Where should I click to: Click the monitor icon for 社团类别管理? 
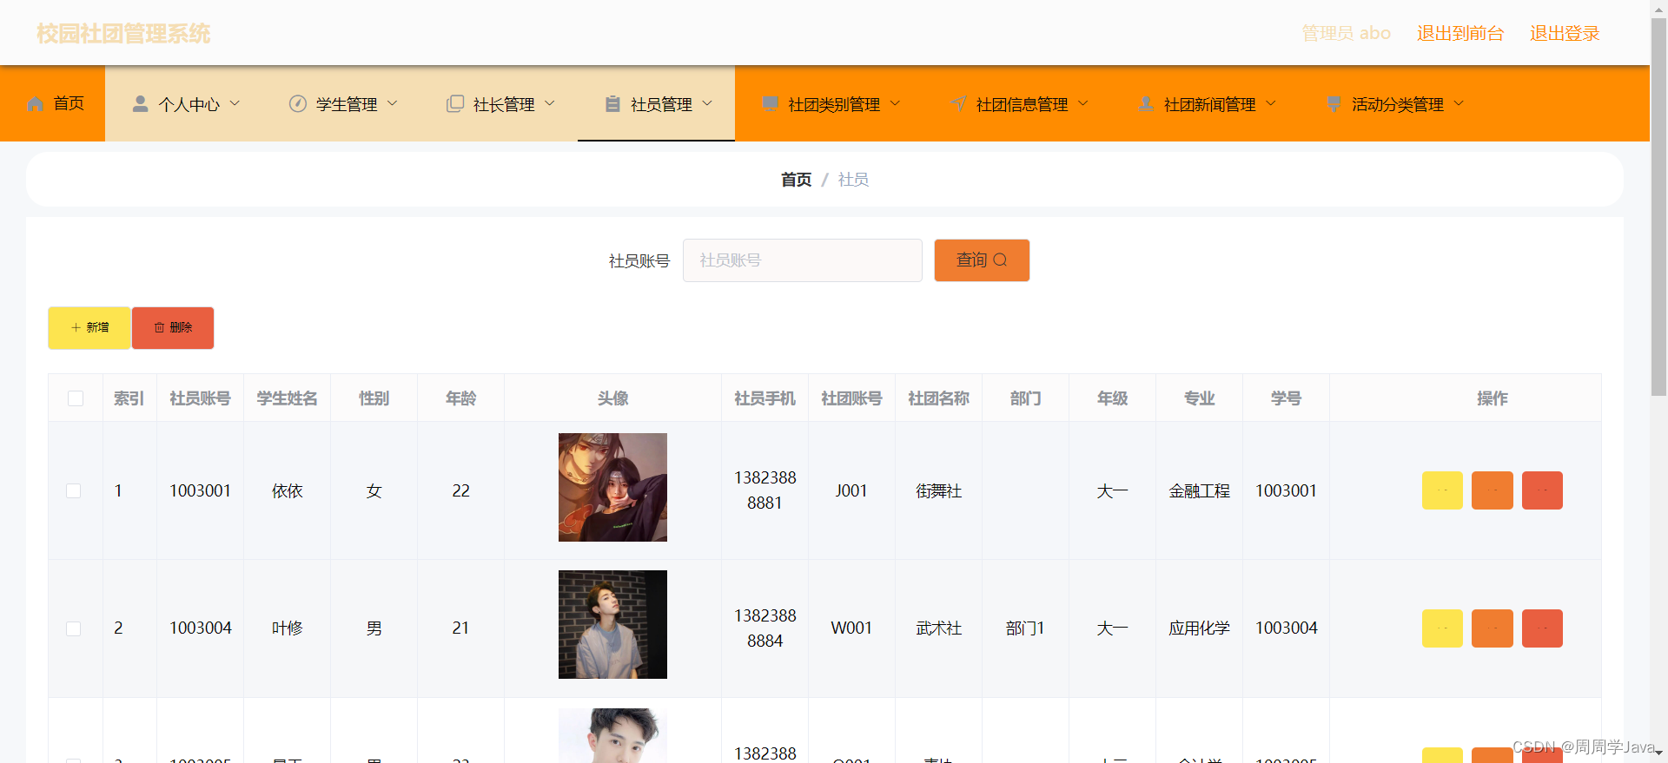click(x=770, y=104)
